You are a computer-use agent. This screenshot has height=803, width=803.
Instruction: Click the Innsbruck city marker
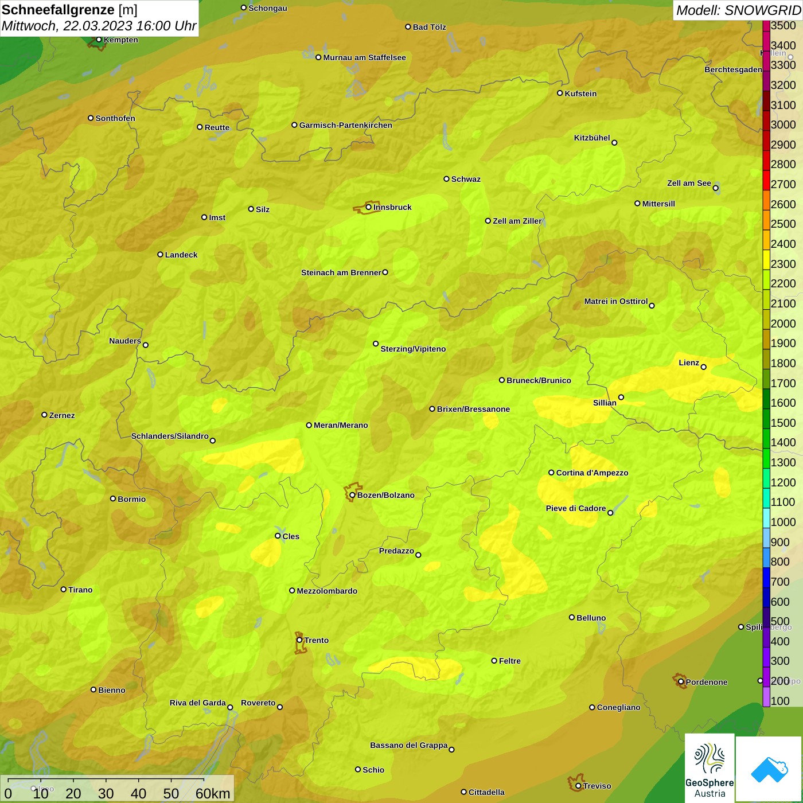pyautogui.click(x=369, y=207)
